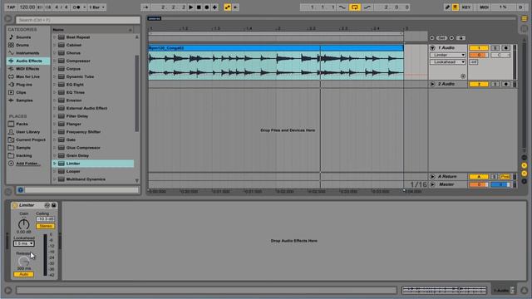The height and width of the screenshot is (299, 532).
Task: Click the Limiter Gain knob
Action: click(24, 223)
